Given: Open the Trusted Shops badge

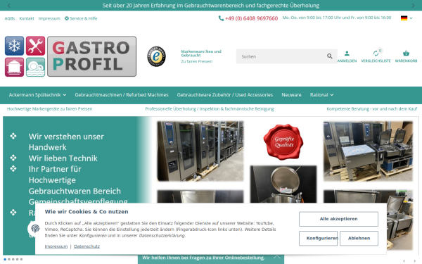Looking at the screenshot, I should click(156, 56).
